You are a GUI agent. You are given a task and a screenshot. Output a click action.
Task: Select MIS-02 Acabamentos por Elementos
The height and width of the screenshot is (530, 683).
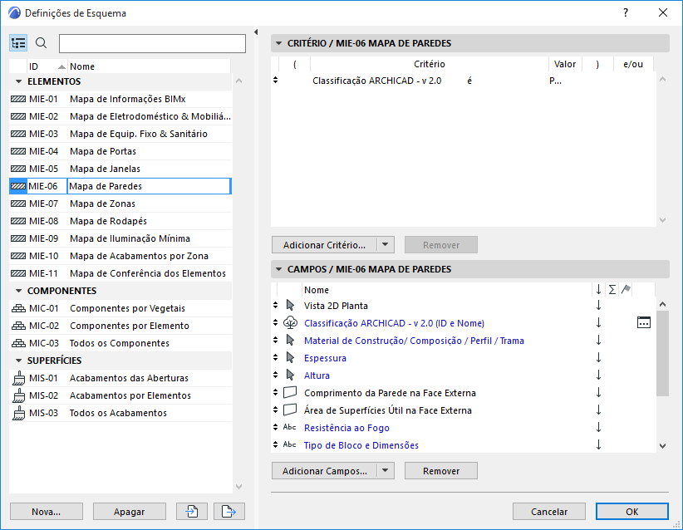(x=120, y=395)
